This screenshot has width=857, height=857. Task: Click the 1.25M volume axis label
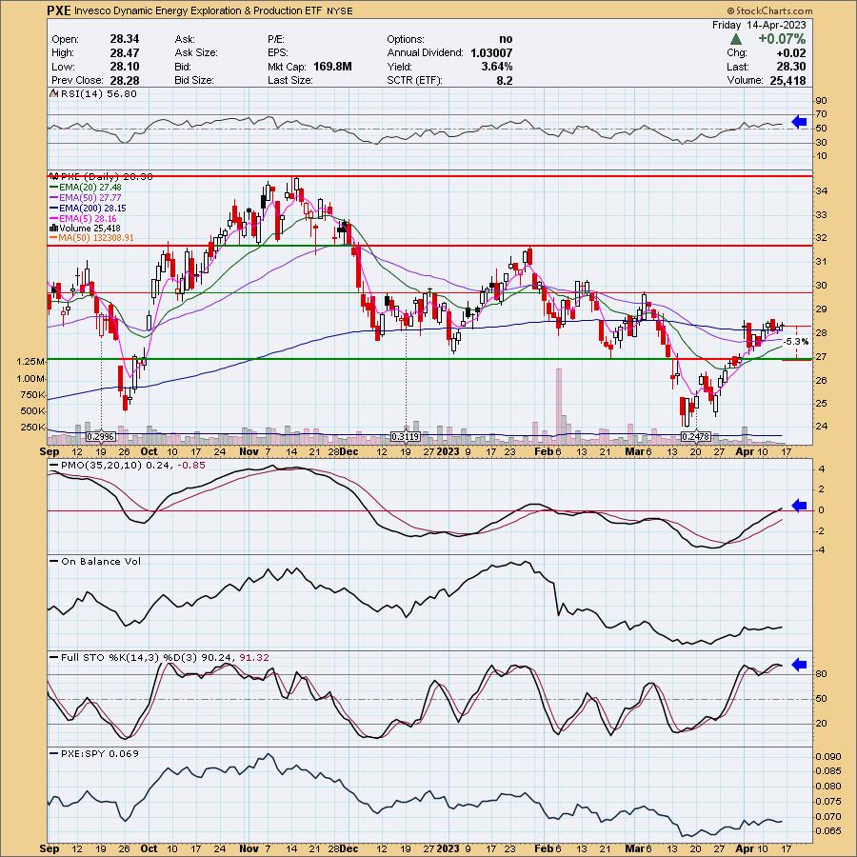pos(30,362)
